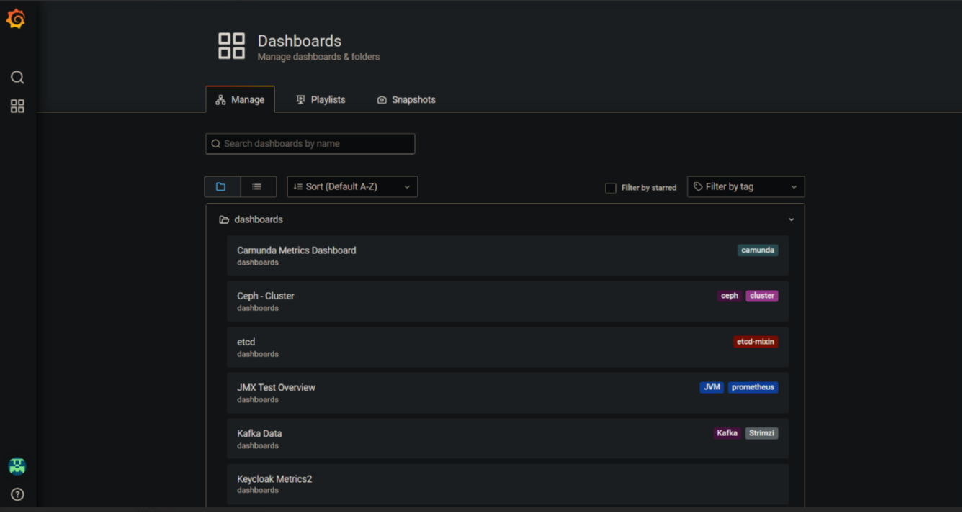Switch to list view layout
963x513 pixels.
click(x=257, y=187)
